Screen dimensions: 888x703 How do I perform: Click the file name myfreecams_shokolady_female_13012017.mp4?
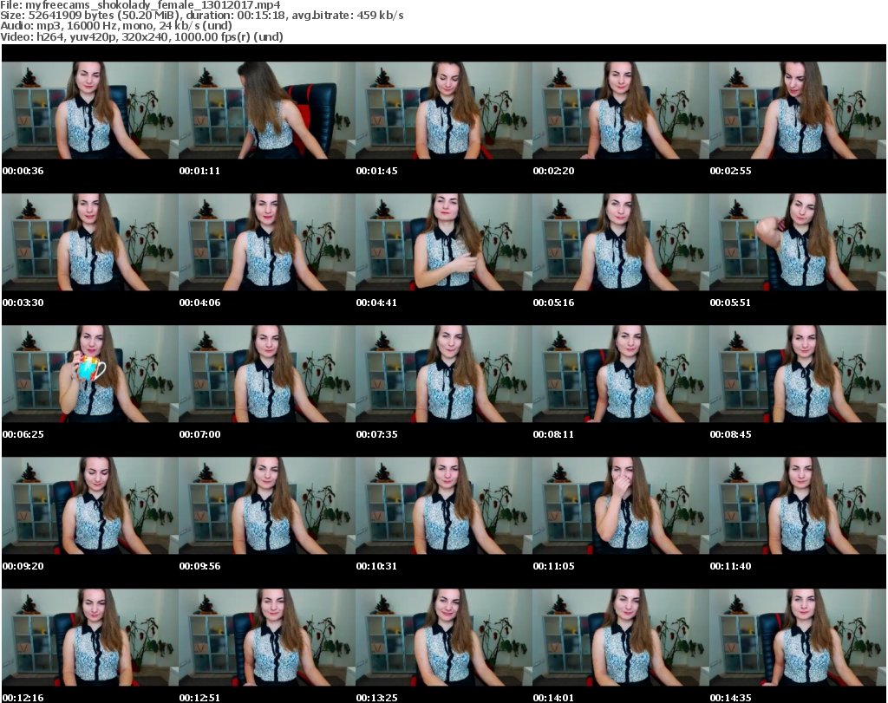[153, 5]
